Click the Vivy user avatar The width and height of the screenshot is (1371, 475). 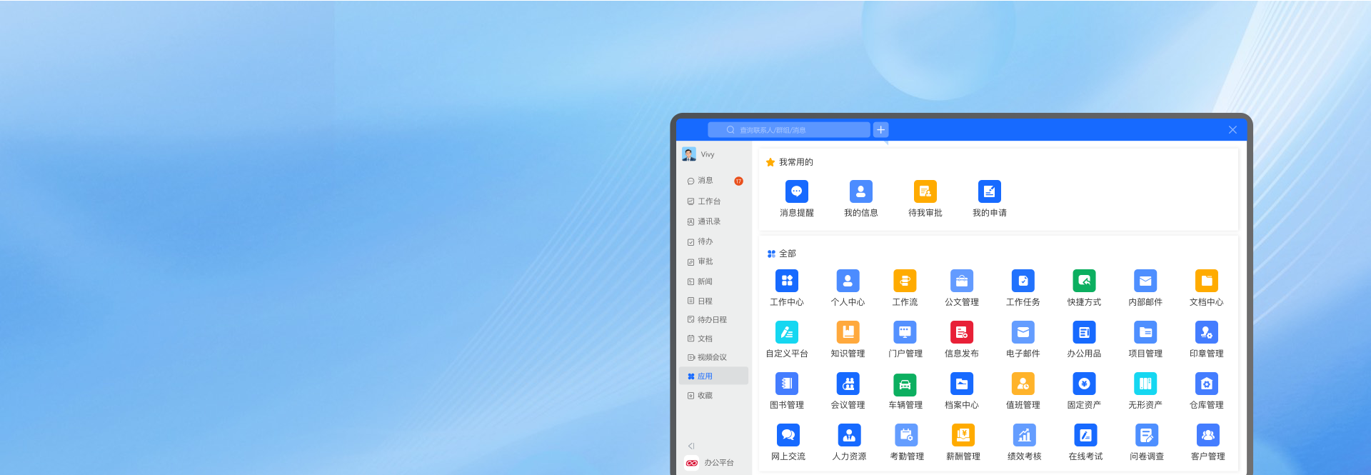click(x=689, y=154)
